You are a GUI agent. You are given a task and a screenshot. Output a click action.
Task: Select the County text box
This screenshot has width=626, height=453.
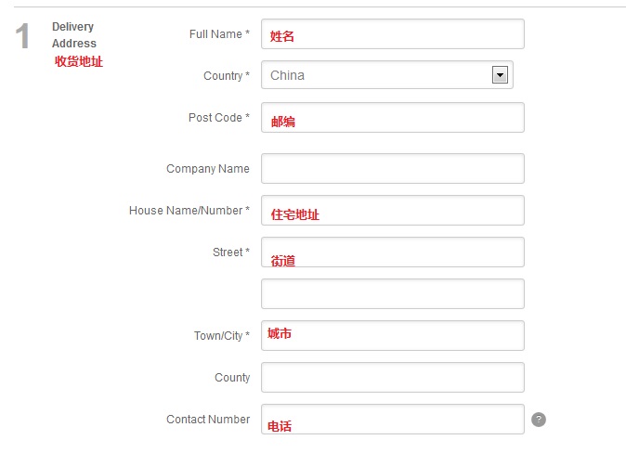393,377
